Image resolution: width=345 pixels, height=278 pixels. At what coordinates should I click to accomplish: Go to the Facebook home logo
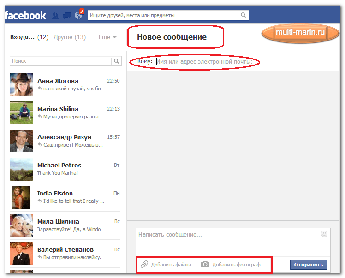point(25,15)
